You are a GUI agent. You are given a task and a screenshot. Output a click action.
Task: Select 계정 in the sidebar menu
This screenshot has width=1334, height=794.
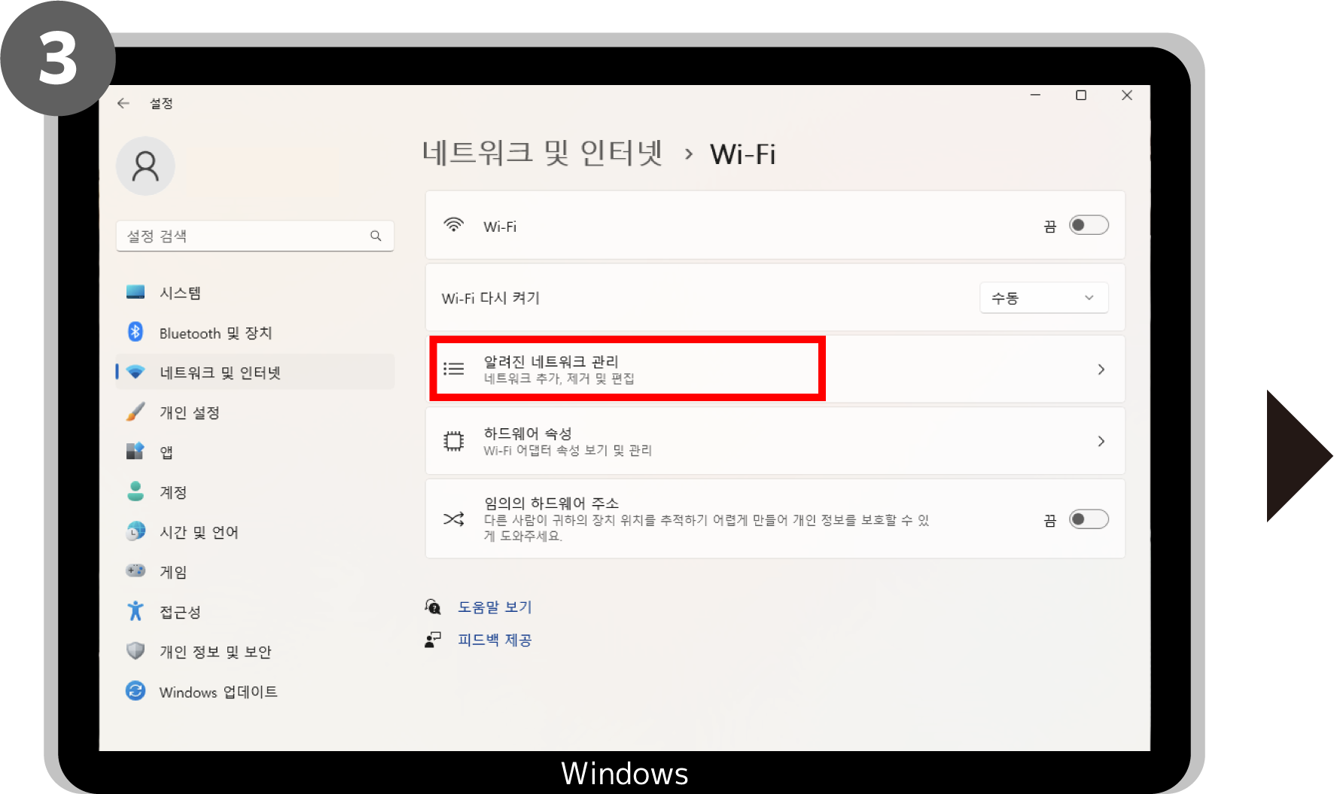coord(173,492)
